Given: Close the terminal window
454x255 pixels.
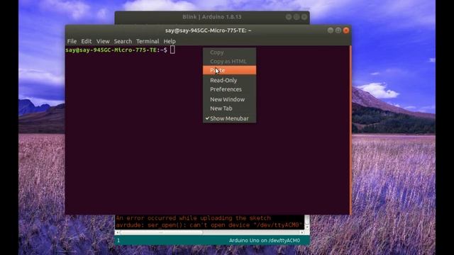Looking at the screenshot, I should coord(346,30).
